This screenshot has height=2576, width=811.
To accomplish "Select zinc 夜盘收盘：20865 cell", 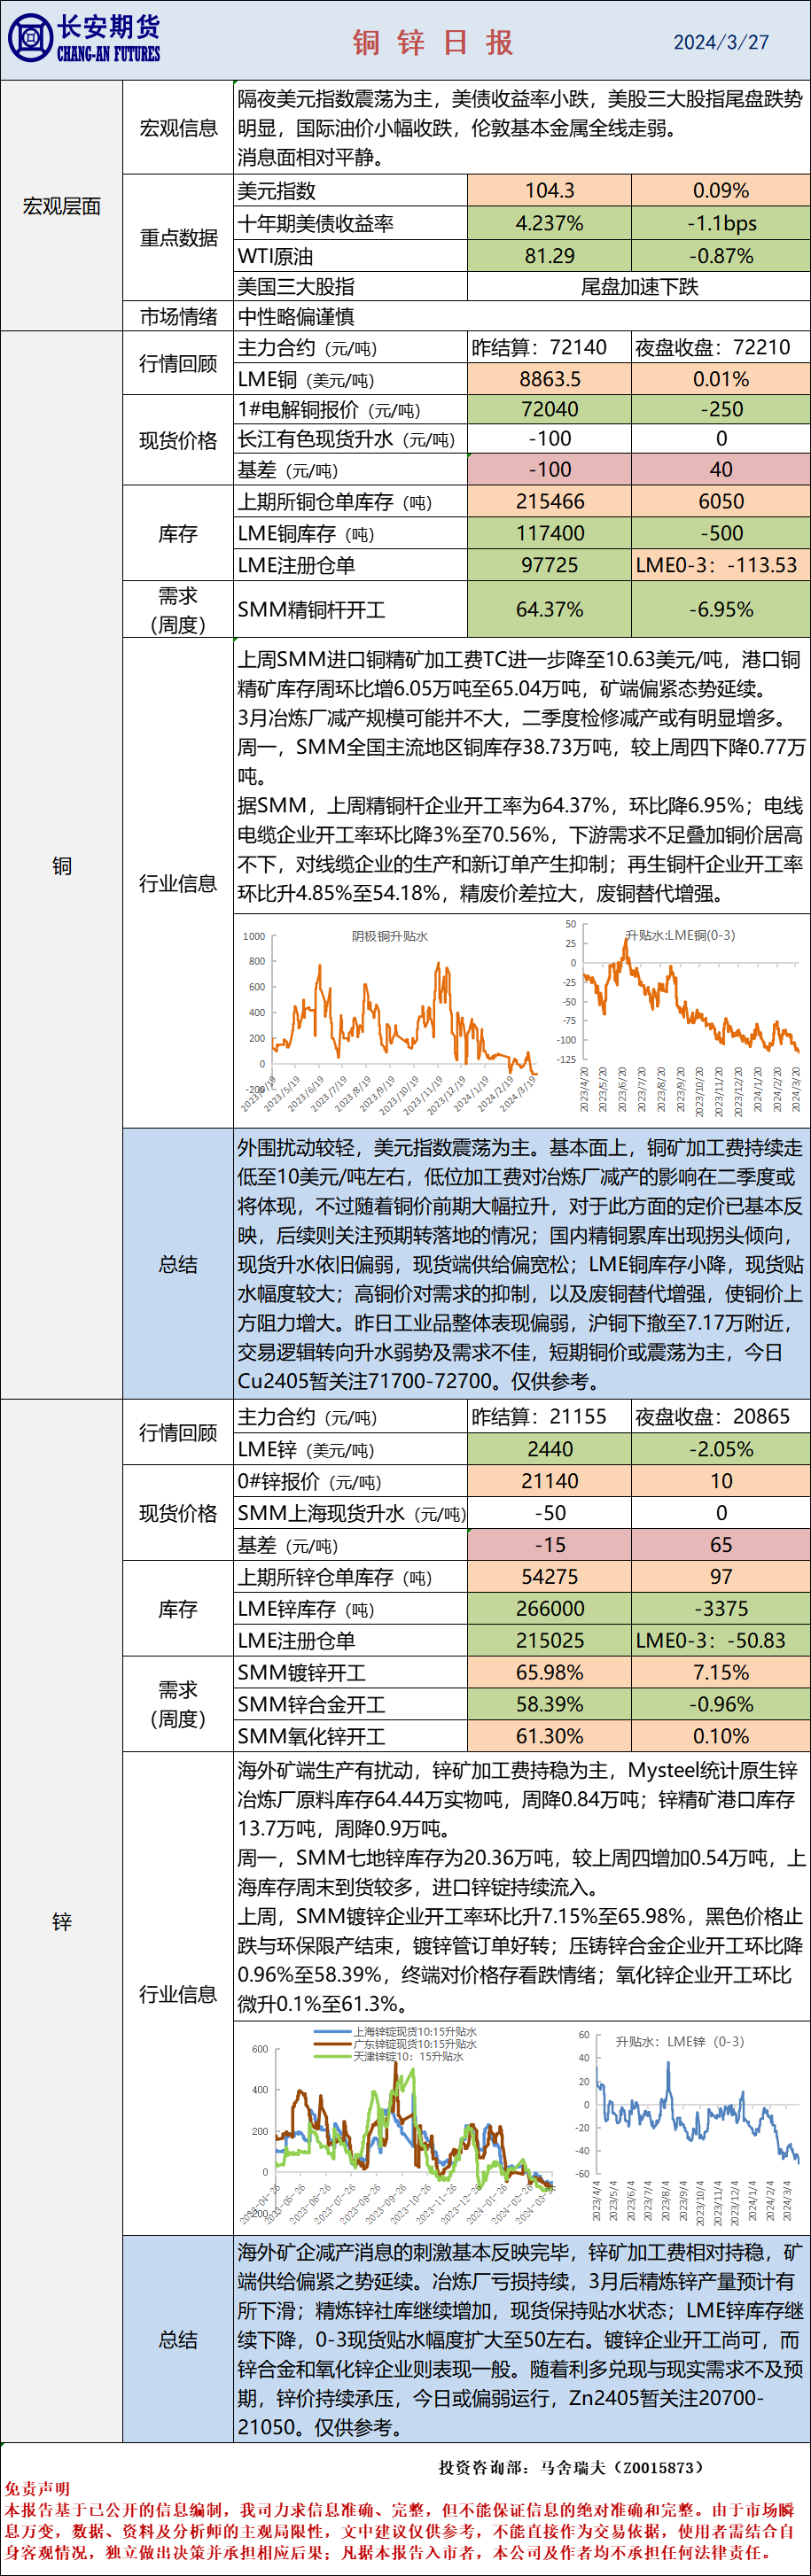I will coord(721,1416).
